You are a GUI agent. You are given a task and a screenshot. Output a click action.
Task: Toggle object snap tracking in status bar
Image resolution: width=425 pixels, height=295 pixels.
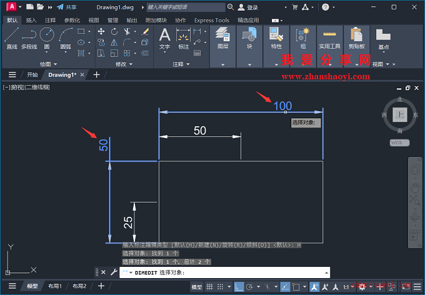(285, 287)
